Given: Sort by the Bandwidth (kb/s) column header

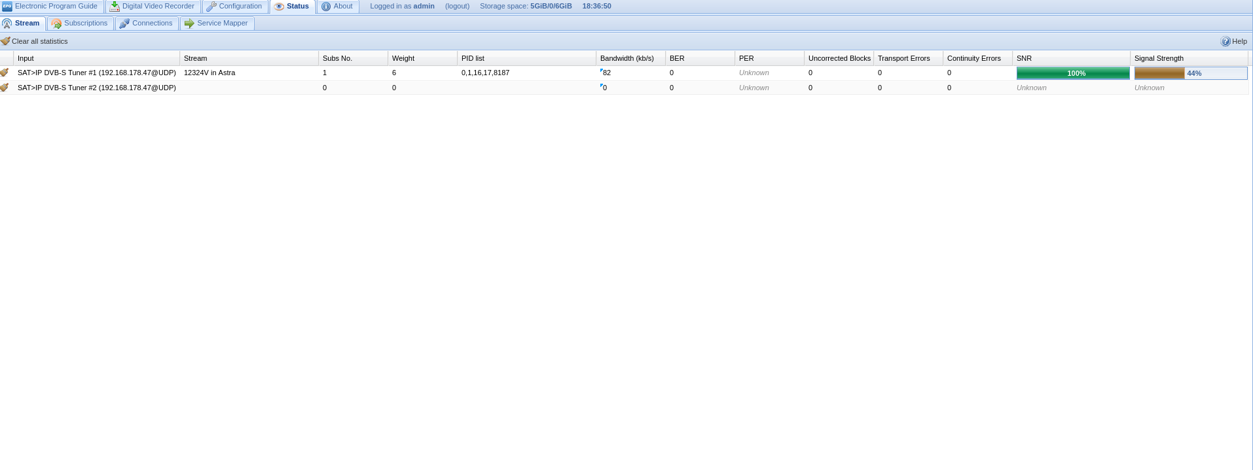Looking at the screenshot, I should (x=626, y=58).
